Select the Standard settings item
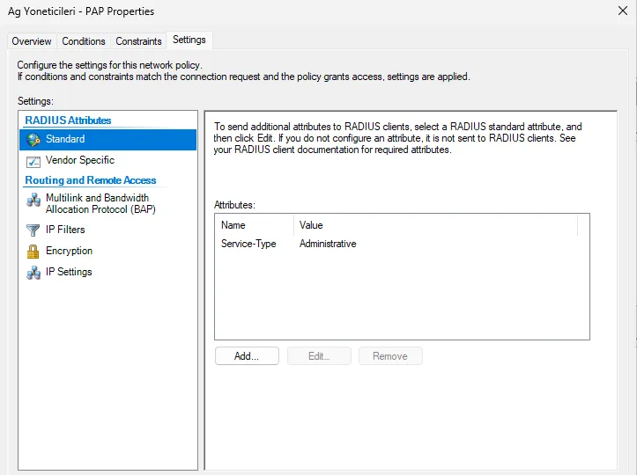 [x=108, y=140]
